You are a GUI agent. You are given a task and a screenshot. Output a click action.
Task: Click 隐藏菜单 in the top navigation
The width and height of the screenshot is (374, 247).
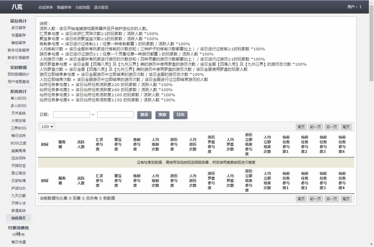(64, 7)
